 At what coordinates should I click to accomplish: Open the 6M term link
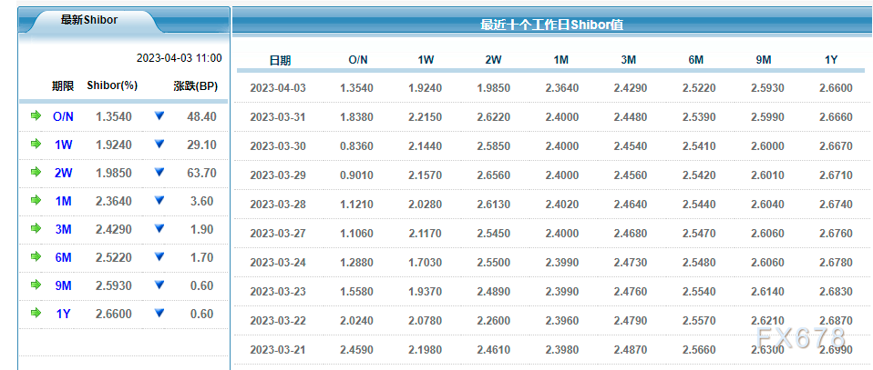tap(63, 258)
